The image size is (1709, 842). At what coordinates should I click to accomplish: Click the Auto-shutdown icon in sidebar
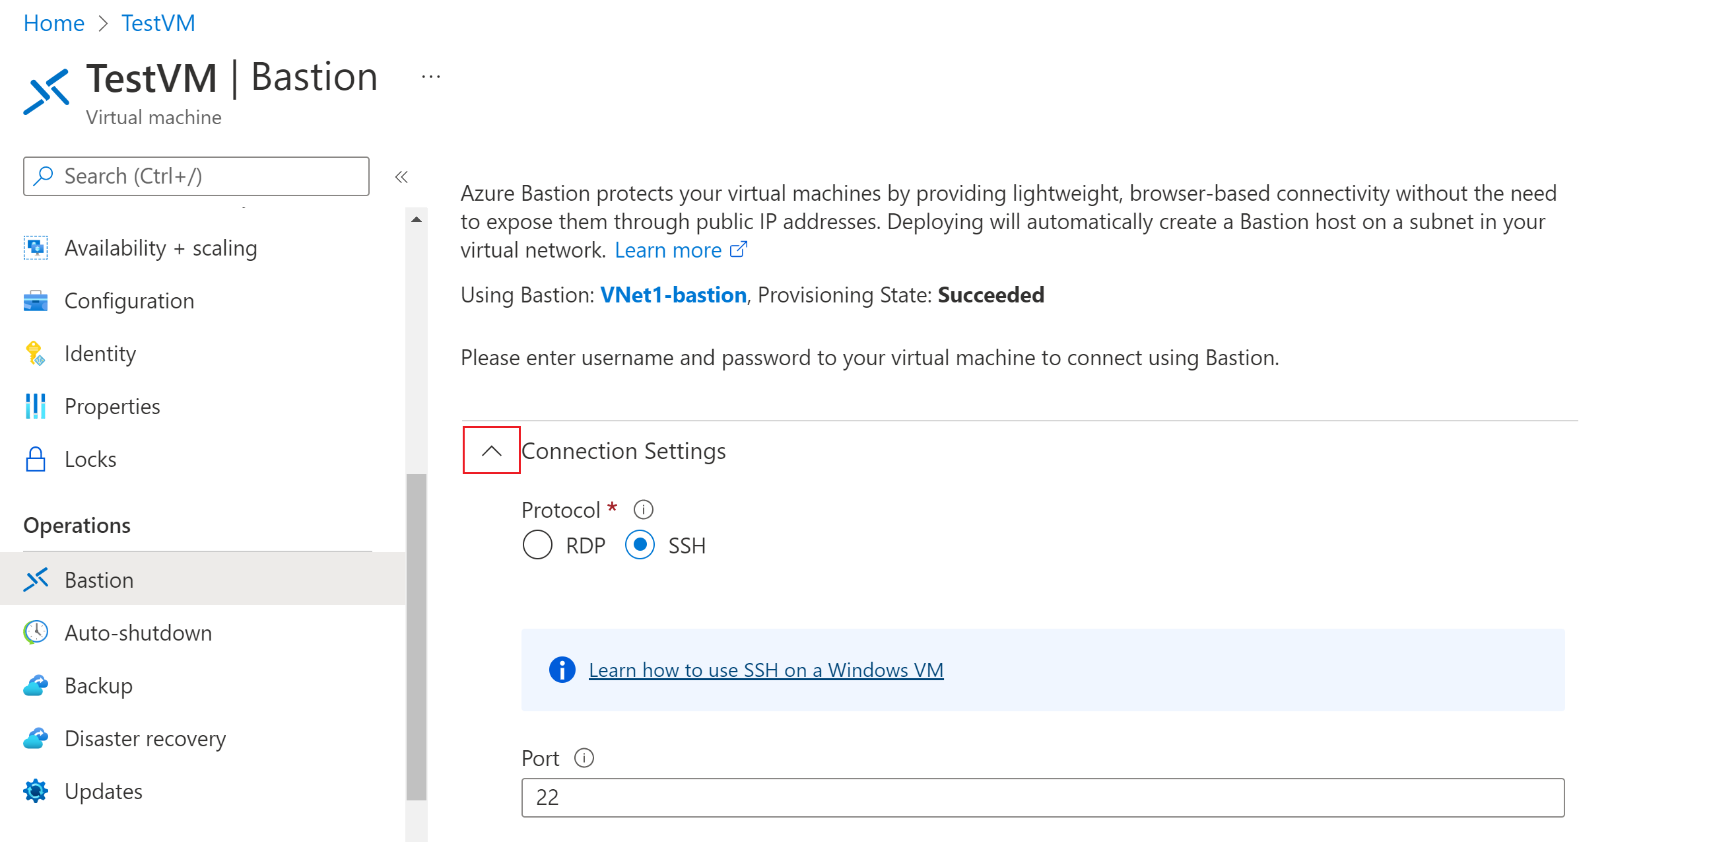click(x=33, y=631)
